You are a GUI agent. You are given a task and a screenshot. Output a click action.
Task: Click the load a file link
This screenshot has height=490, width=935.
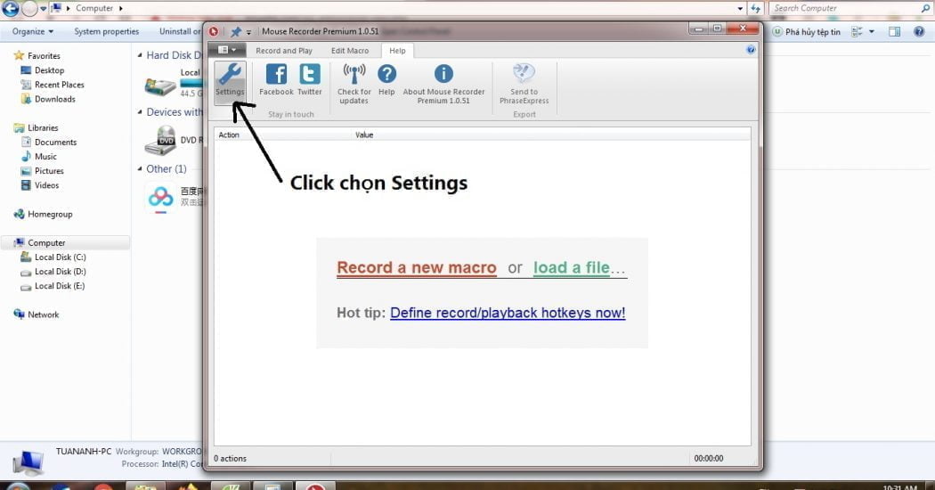click(572, 268)
